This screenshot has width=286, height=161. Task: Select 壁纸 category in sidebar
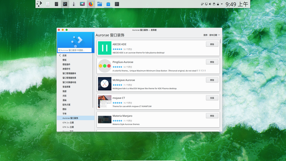pyautogui.click(x=64, y=60)
